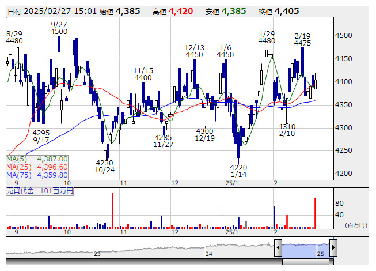Click the year 23 marker in navigator
This screenshot has width=376, height=271.
[97, 254]
